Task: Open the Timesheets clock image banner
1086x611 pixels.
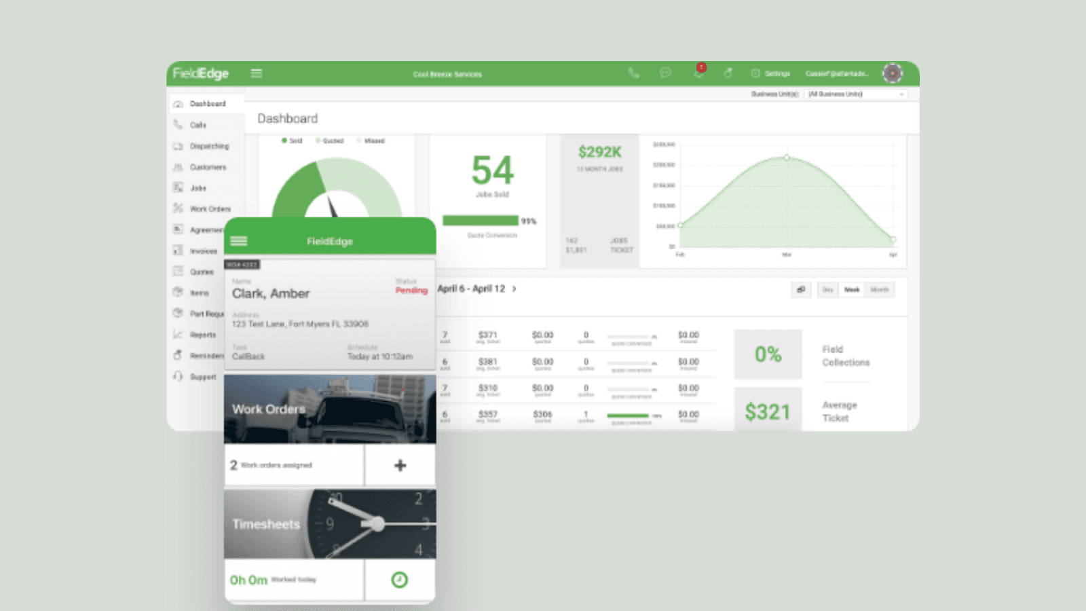Action: (330, 524)
